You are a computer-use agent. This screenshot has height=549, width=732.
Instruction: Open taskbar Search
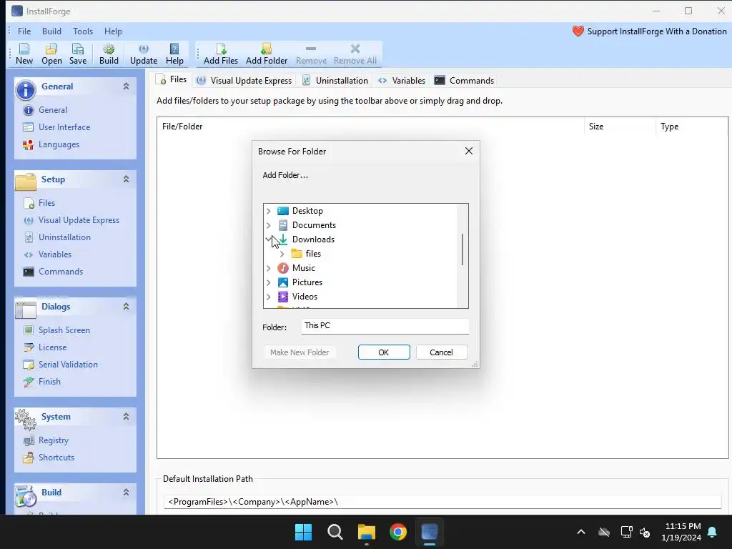(x=335, y=532)
